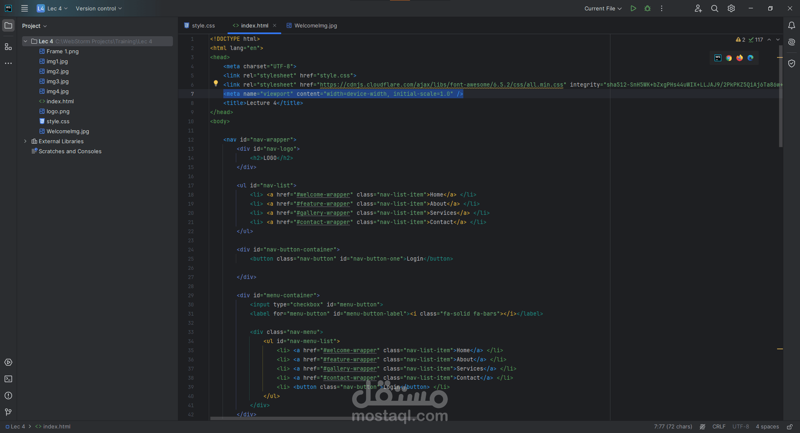Open more run actions menu

coord(662,8)
